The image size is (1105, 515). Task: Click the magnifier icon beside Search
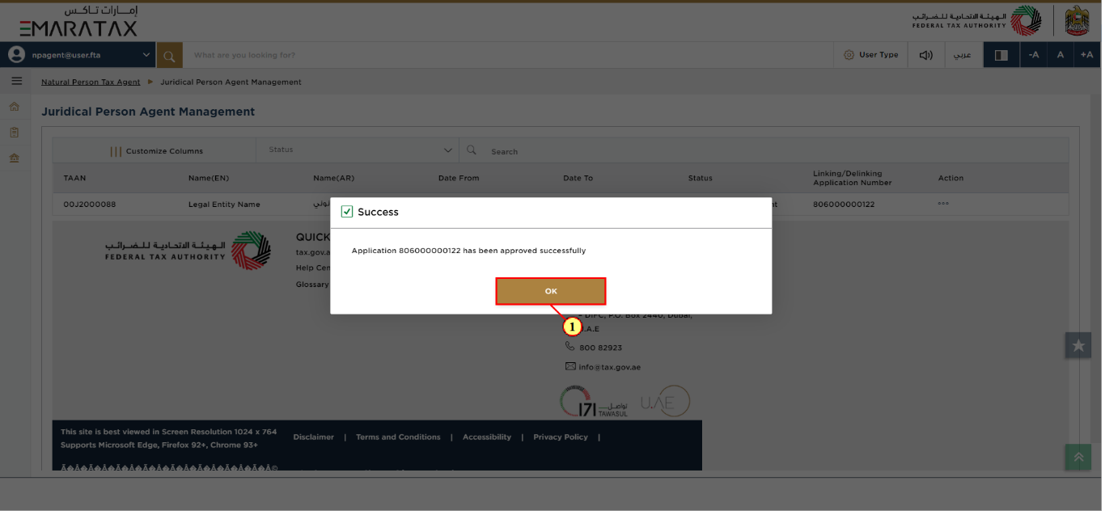pos(472,150)
